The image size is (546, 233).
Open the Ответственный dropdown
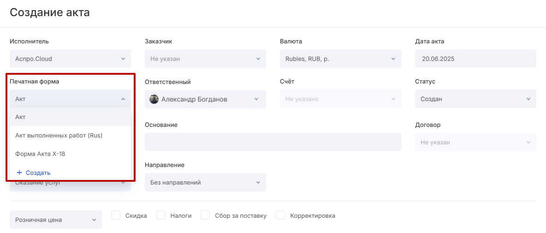pyautogui.click(x=205, y=99)
